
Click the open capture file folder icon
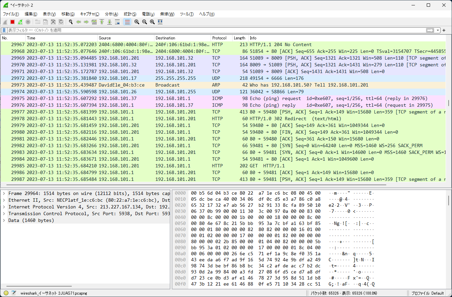(38, 22)
